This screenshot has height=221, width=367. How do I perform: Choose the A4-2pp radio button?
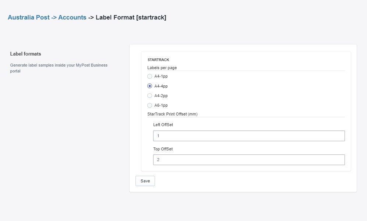point(149,96)
